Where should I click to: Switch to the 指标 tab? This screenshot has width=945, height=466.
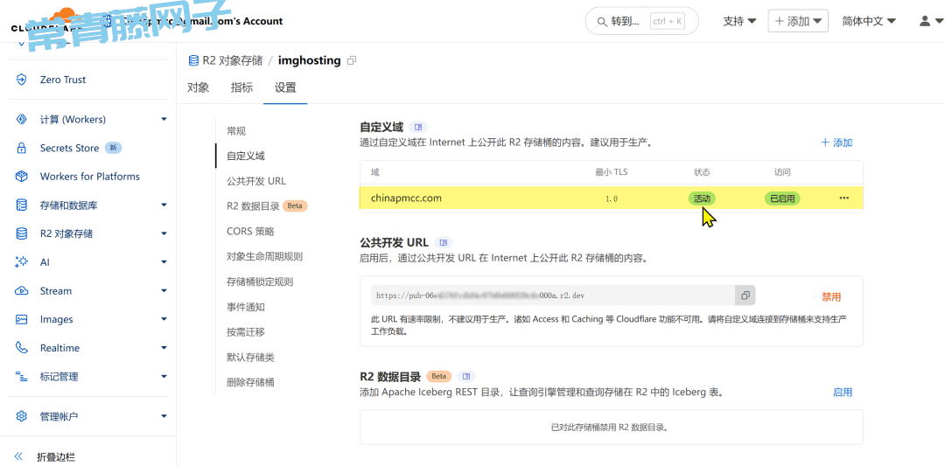pyautogui.click(x=241, y=87)
